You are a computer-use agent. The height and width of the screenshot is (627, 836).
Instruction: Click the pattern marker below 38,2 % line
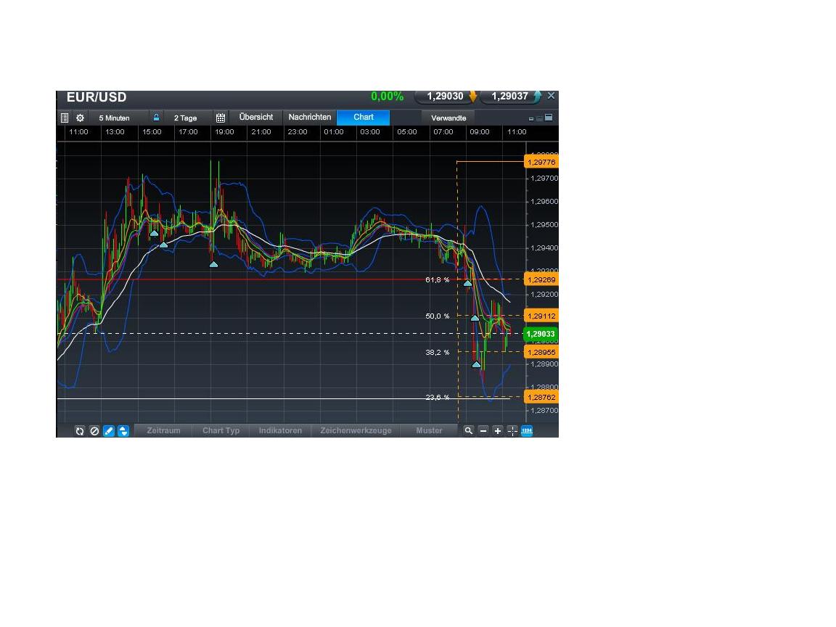[476, 365]
